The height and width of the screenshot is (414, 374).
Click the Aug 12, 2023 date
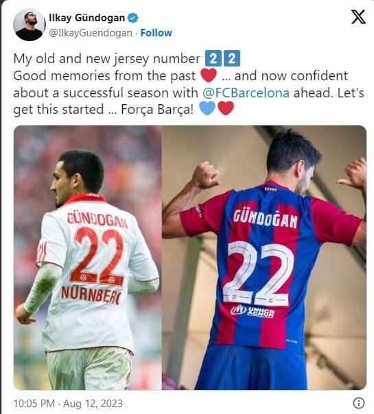click(x=93, y=404)
